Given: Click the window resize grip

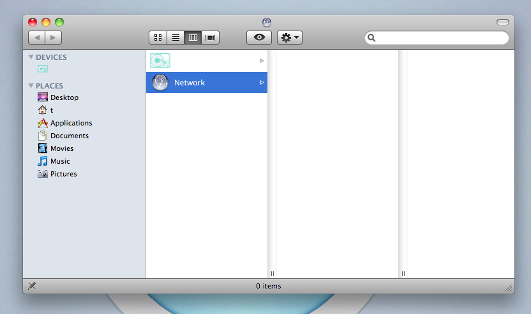Looking at the screenshot, I should click(509, 288).
